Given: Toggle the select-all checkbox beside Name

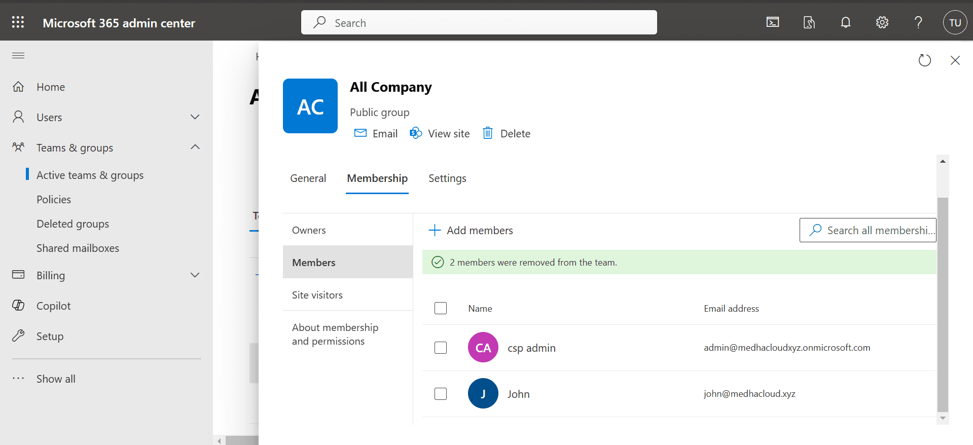Looking at the screenshot, I should coord(441,308).
